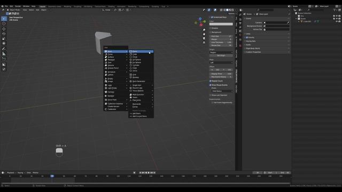The height and width of the screenshot is (192, 342).
Task: Select the Scale tool
Action: click(x=4, y=39)
